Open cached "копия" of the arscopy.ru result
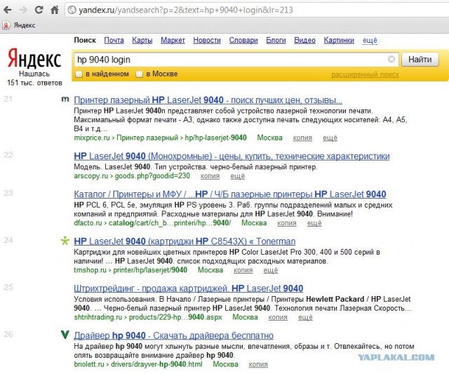 tap(210, 176)
